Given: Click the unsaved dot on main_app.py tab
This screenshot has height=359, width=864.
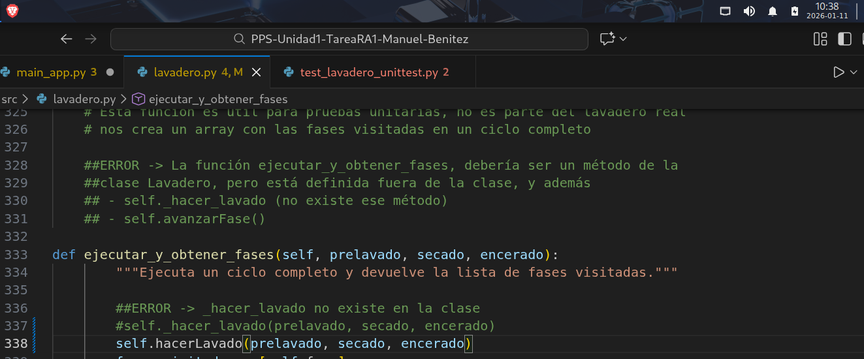Looking at the screenshot, I should click(x=110, y=72).
